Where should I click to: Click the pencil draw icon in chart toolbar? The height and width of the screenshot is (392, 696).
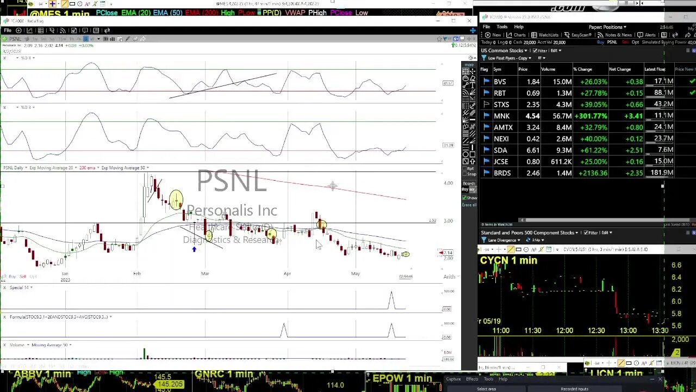(127, 39)
